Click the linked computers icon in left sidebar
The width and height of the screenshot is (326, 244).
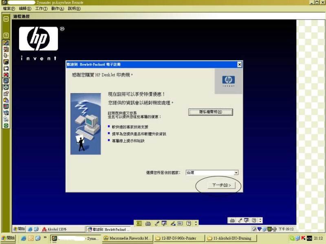6,113
